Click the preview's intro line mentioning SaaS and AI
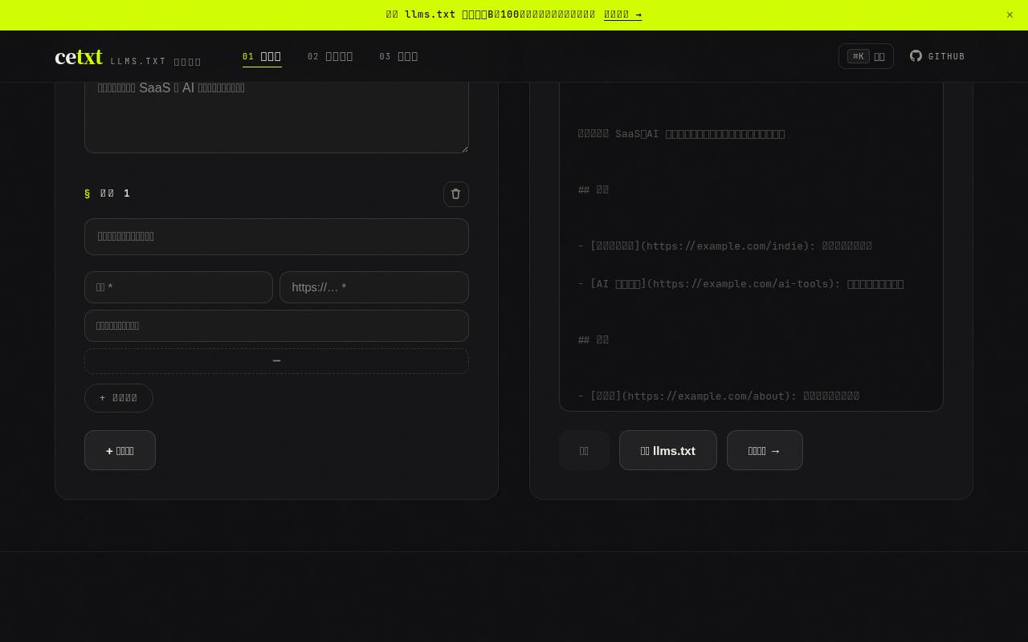The image size is (1028, 642). point(682,133)
